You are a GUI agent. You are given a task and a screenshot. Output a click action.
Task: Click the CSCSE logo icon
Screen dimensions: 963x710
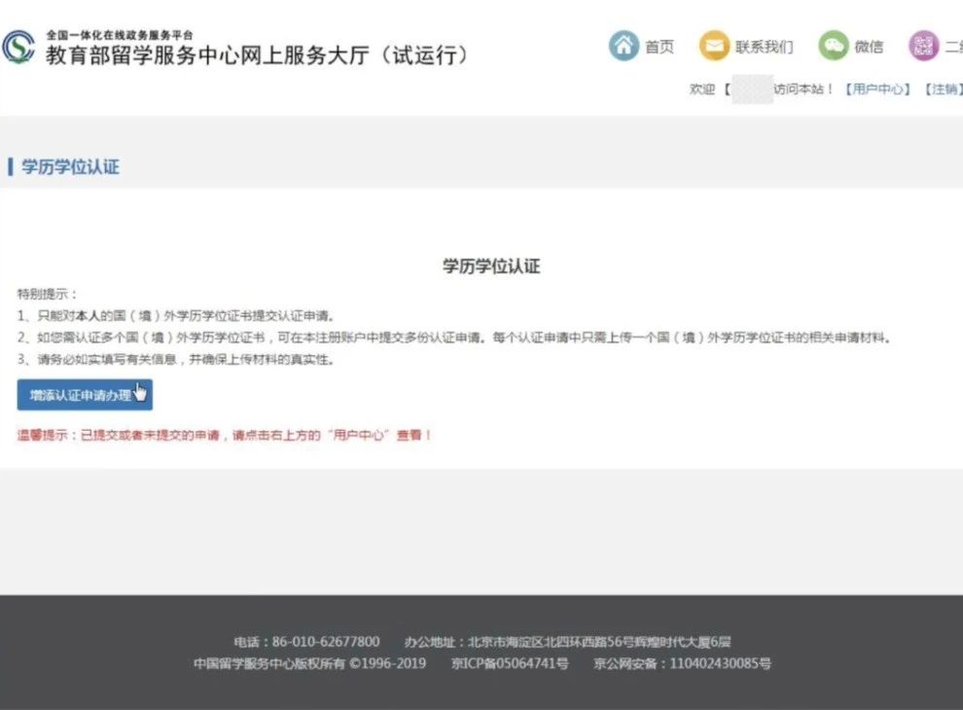pyautogui.click(x=18, y=46)
